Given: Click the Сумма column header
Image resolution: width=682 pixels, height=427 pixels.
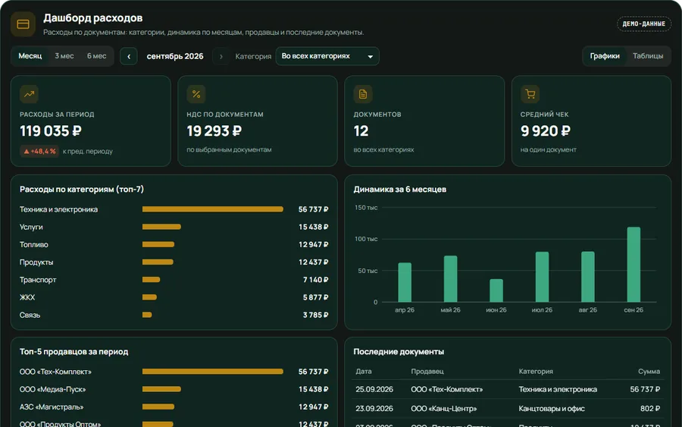Looking at the screenshot, I should click(x=649, y=372).
